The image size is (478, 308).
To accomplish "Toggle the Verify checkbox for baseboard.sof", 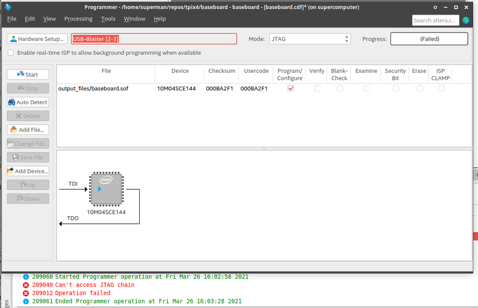I will (x=317, y=88).
